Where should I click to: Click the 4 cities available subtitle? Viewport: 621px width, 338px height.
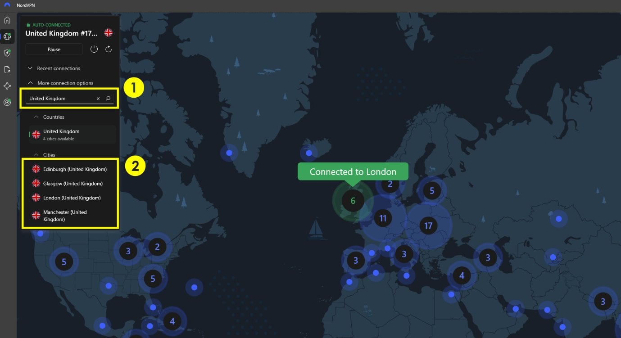[59, 139]
